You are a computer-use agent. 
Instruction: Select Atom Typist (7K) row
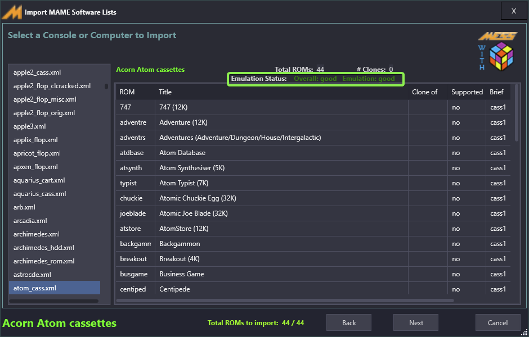[313, 183]
